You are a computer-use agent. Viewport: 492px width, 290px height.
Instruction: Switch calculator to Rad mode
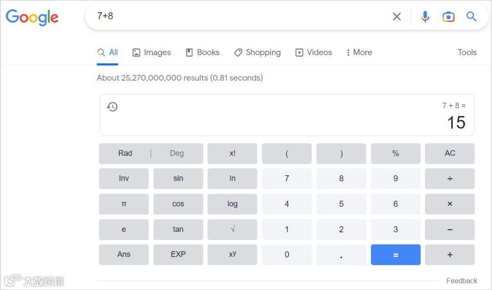(125, 153)
